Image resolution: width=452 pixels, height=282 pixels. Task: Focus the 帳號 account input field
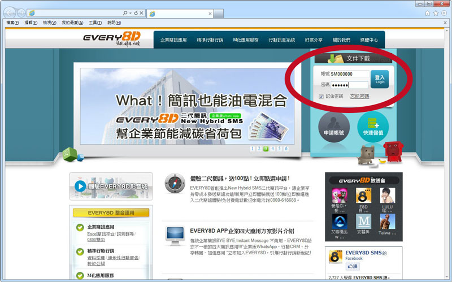[x=349, y=74]
